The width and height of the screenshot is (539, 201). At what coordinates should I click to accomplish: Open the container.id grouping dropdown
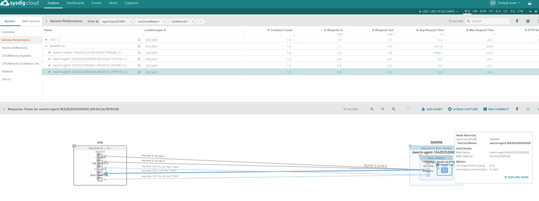click(180, 21)
